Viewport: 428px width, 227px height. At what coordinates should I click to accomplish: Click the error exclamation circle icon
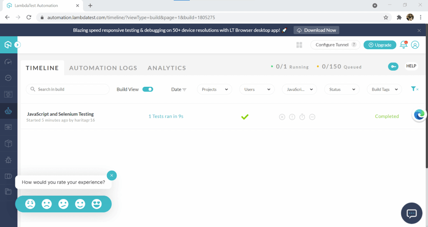point(292,117)
